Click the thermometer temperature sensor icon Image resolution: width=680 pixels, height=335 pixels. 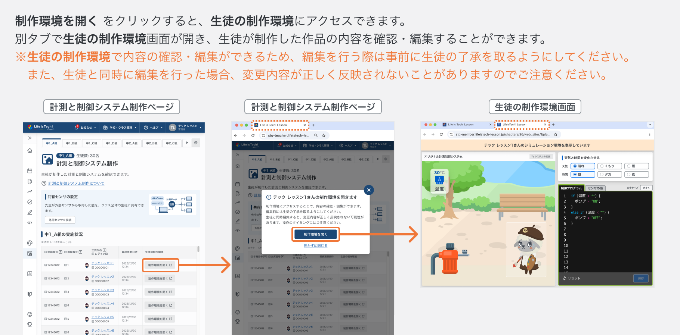(439, 180)
